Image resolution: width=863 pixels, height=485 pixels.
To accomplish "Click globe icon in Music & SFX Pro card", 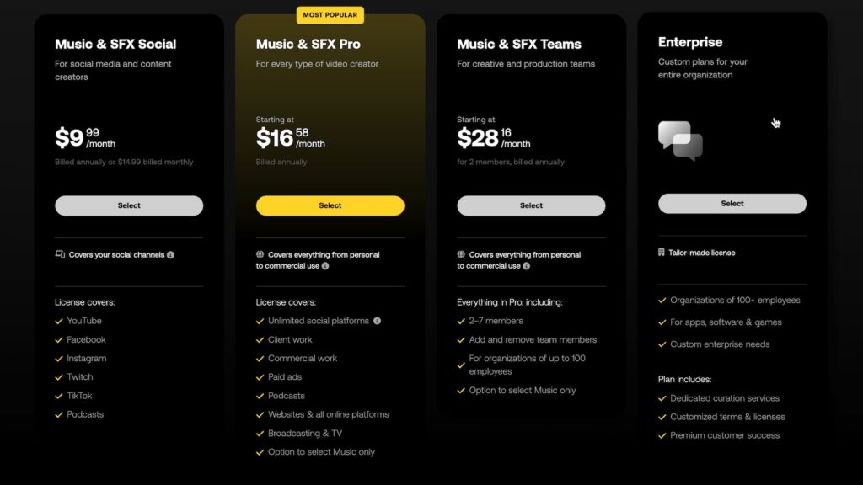I will (260, 254).
